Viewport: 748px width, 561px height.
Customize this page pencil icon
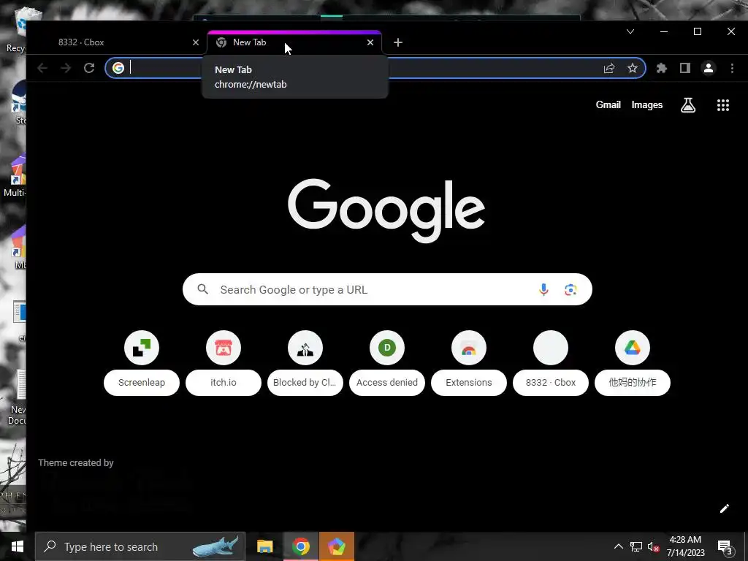[x=724, y=508]
